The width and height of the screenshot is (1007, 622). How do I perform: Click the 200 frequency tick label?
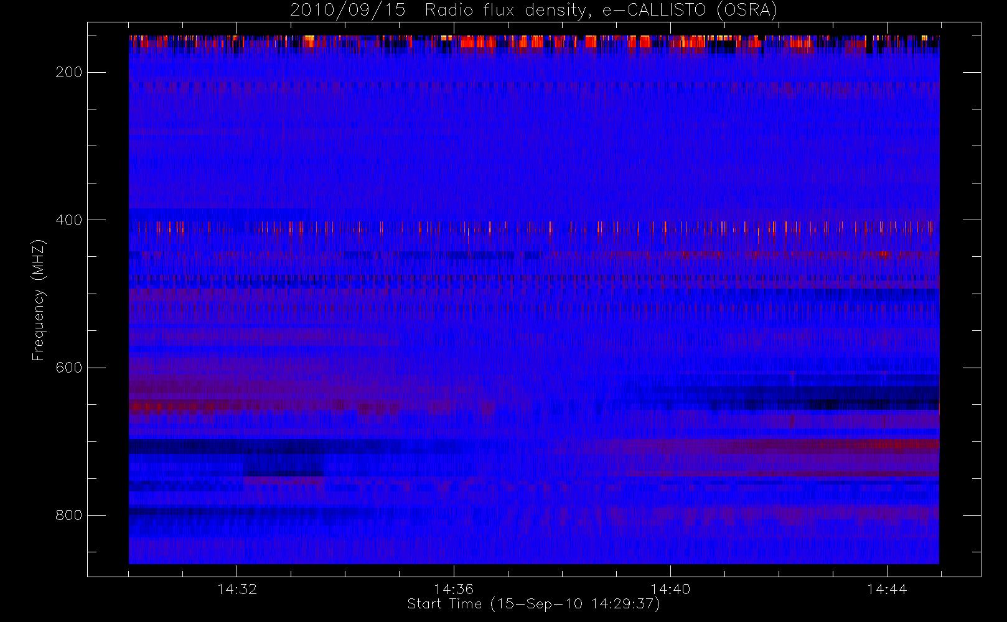pyautogui.click(x=68, y=72)
